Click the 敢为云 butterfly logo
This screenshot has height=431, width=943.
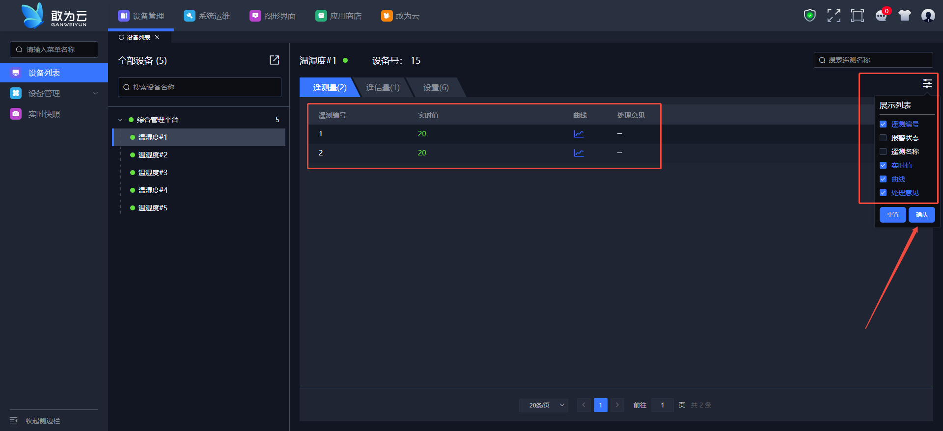pyautogui.click(x=33, y=16)
